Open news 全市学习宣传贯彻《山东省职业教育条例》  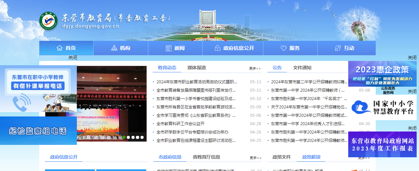click(x=196, y=115)
